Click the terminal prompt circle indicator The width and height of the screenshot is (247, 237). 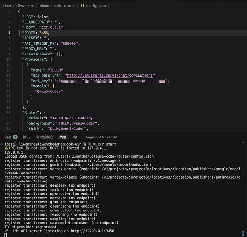tap(2, 144)
